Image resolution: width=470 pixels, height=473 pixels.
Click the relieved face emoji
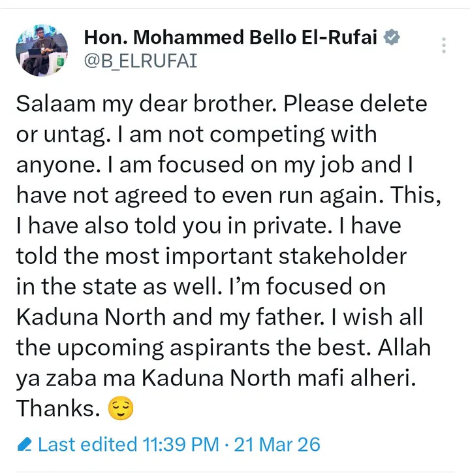click(120, 409)
